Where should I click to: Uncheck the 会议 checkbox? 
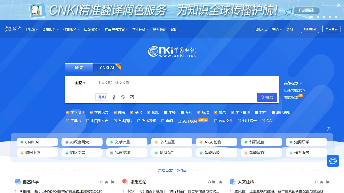(x=132, y=112)
